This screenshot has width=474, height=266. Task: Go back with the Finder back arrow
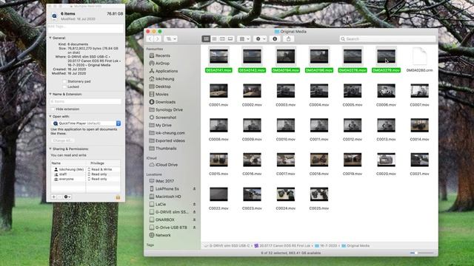click(150, 39)
